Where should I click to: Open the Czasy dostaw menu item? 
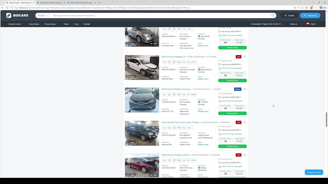34,24
